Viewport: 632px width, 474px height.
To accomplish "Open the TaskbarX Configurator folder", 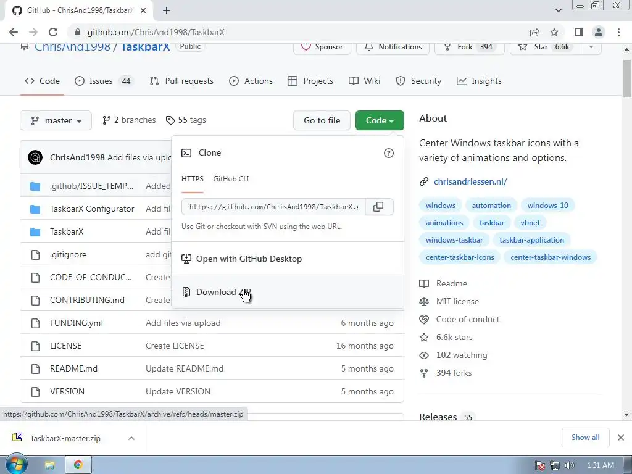I will click(92, 209).
